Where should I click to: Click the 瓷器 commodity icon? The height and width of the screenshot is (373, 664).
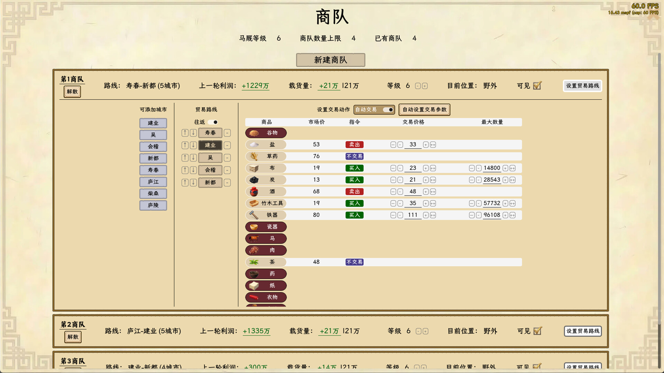tap(266, 227)
